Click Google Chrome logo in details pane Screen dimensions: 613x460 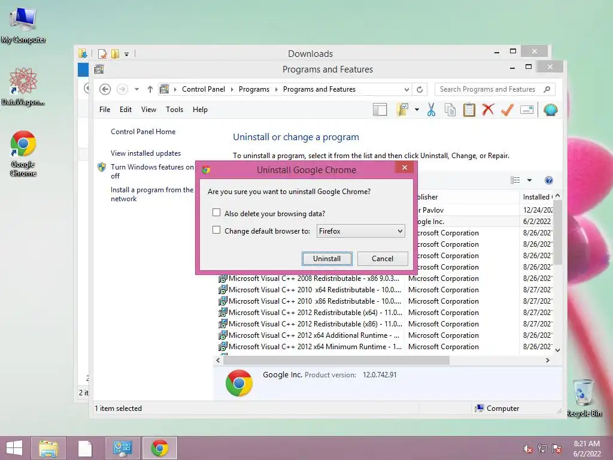(x=239, y=383)
